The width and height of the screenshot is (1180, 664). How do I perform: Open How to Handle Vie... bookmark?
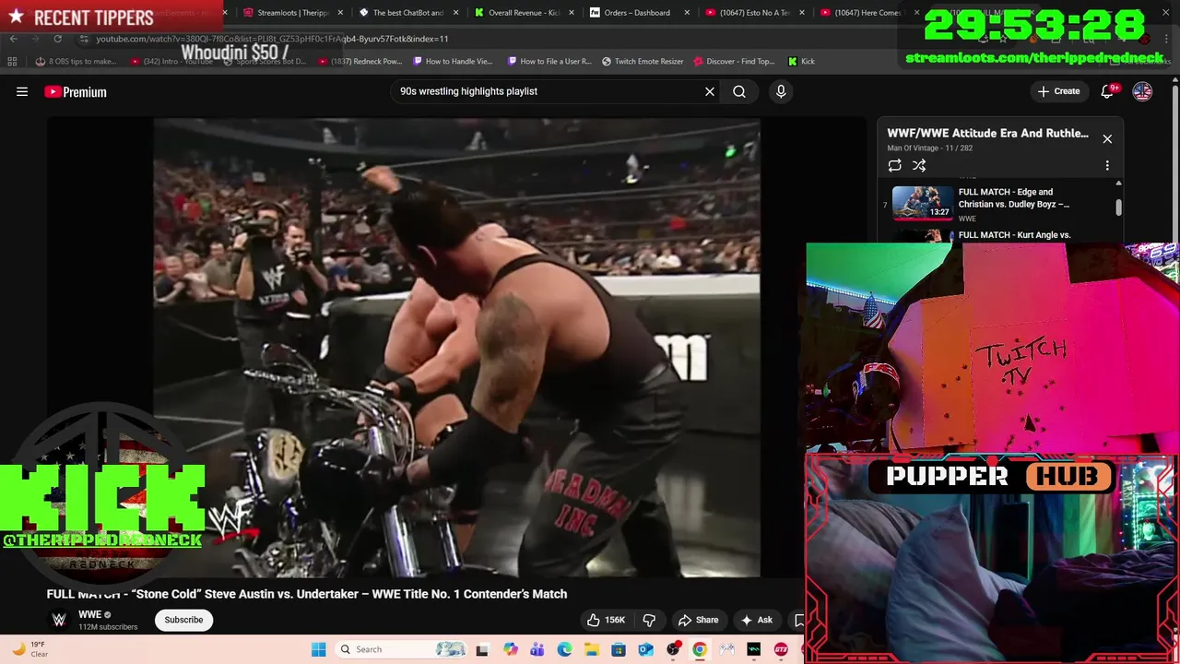pyautogui.click(x=452, y=61)
